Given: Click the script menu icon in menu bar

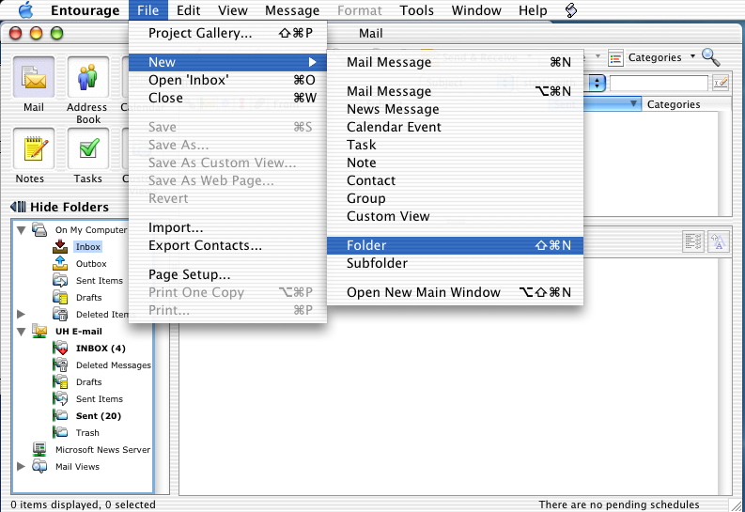Looking at the screenshot, I should click(571, 10).
